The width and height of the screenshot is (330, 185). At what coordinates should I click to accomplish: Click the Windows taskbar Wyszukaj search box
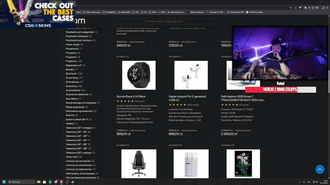pos(22,182)
